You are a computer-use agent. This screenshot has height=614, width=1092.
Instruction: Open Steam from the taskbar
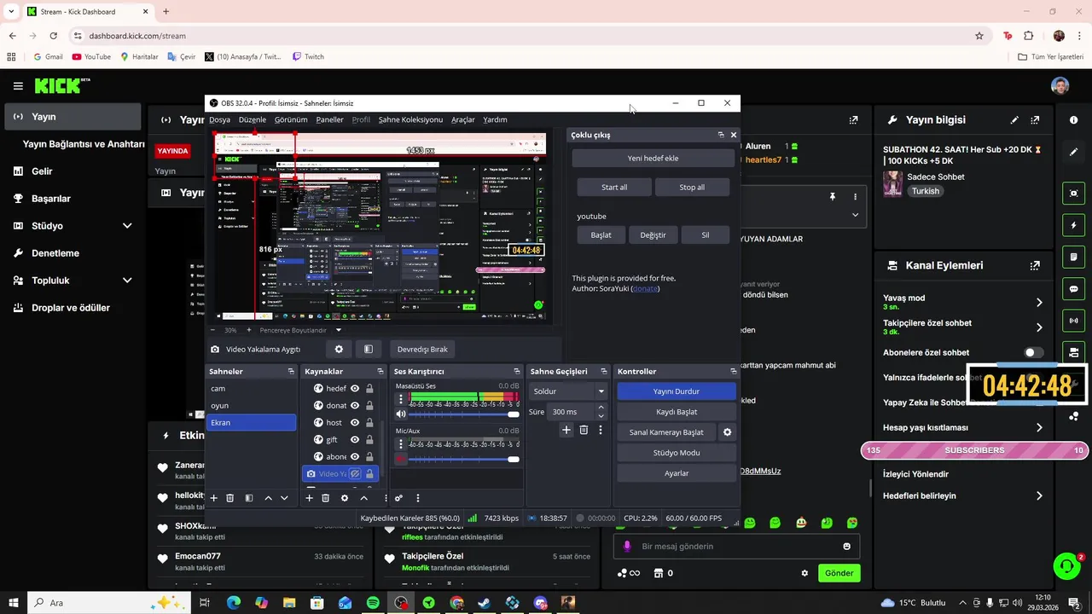click(484, 603)
